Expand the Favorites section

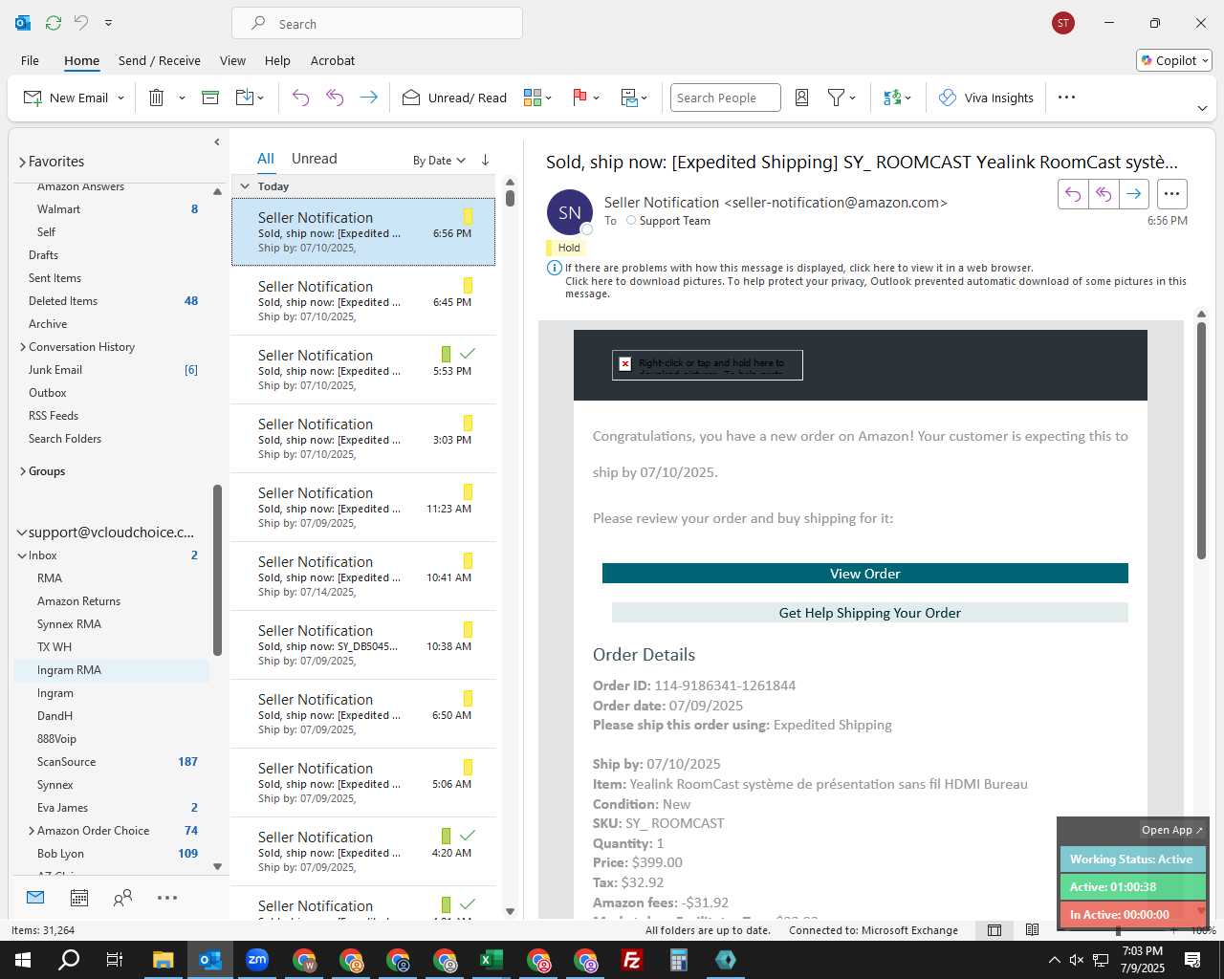(x=22, y=163)
